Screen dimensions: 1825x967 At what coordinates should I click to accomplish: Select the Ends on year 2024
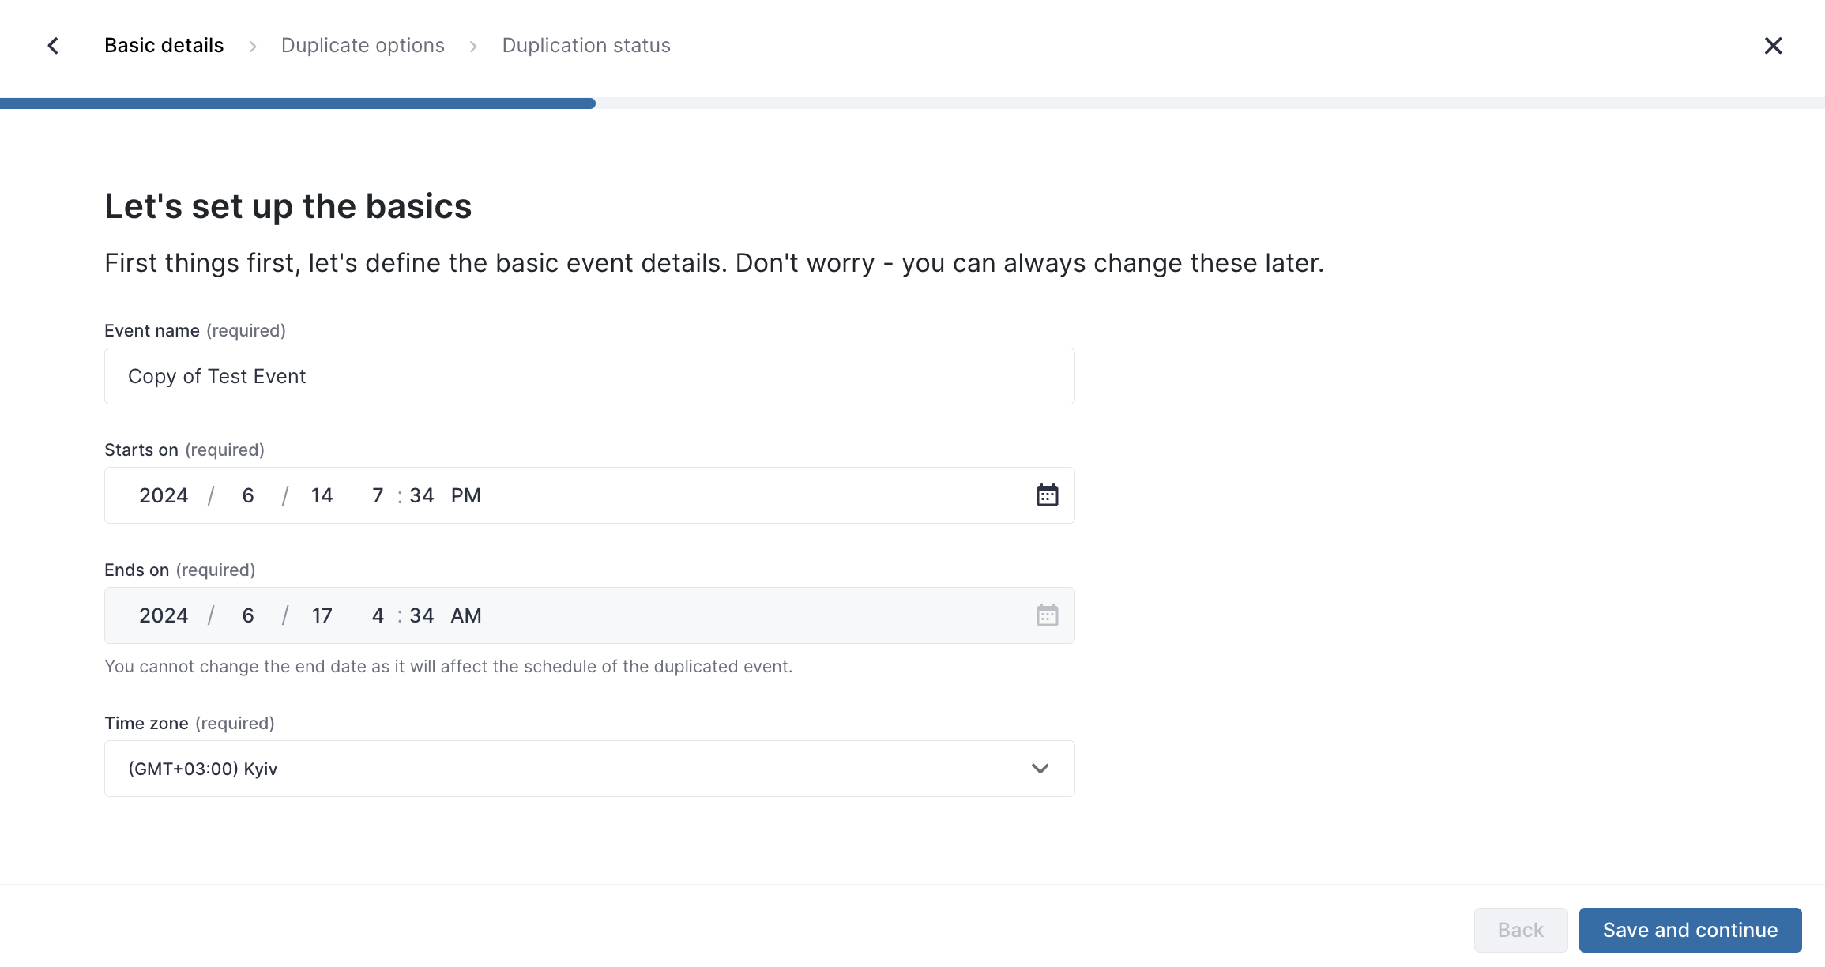(x=164, y=615)
